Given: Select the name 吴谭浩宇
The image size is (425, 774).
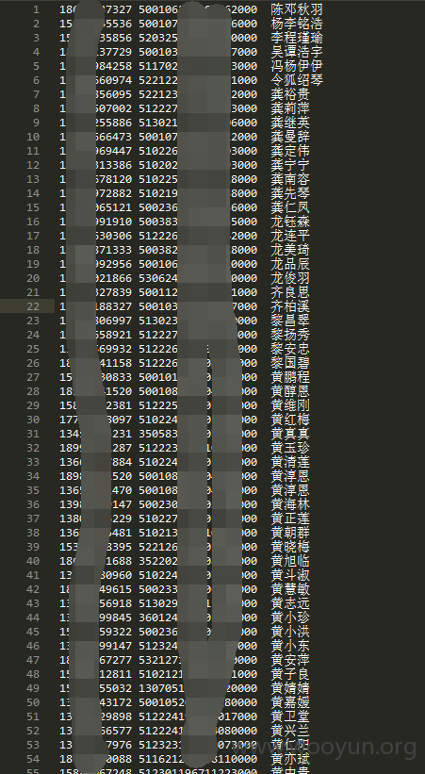Looking at the screenshot, I should pos(297,52).
